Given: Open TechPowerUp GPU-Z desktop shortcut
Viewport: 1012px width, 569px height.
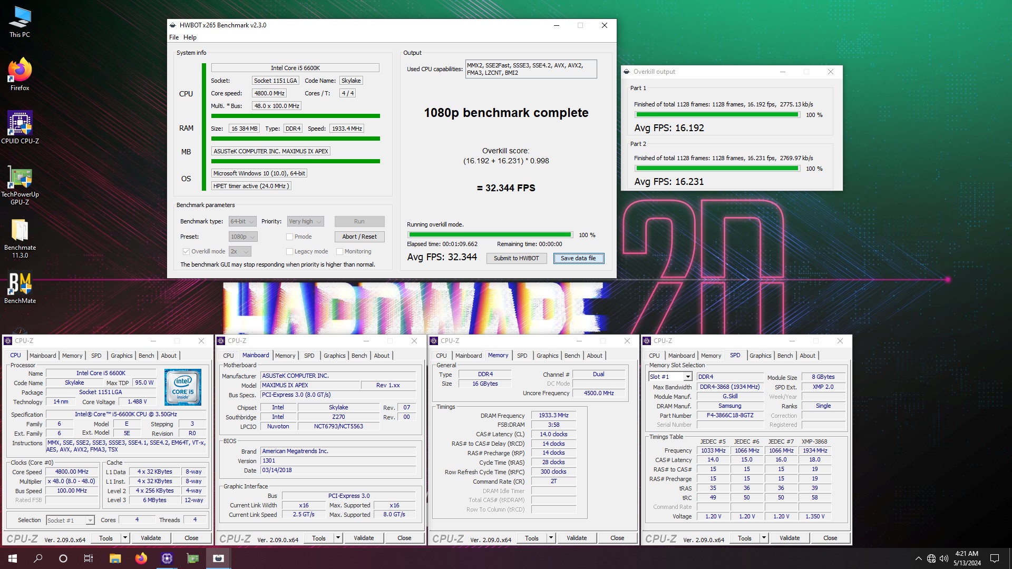Looking at the screenshot, I should click(x=20, y=184).
